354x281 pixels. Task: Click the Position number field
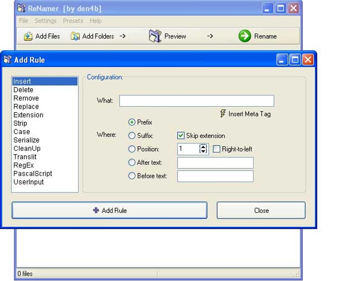(x=188, y=149)
